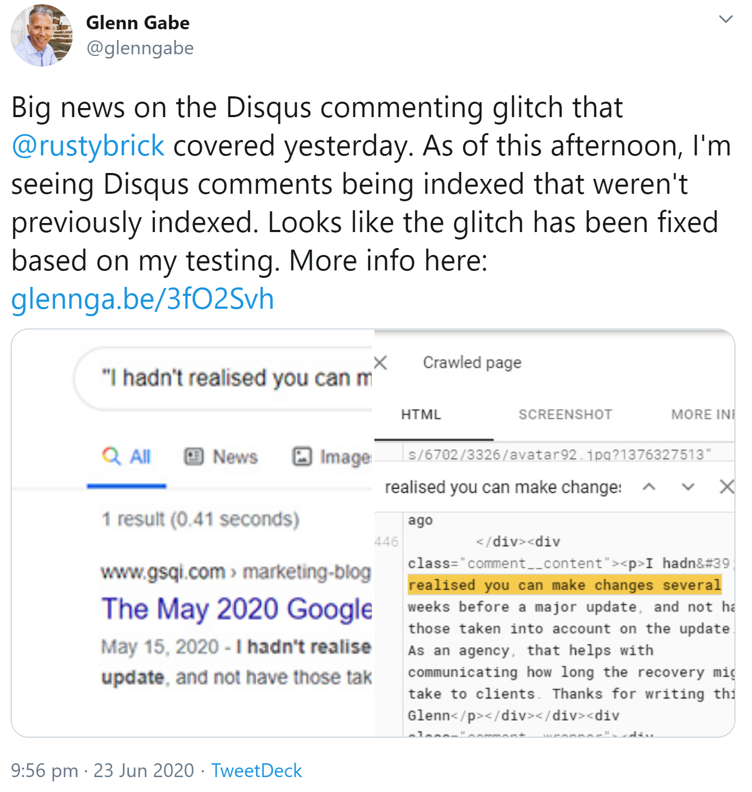Open the tweet options caret
Image resolution: width=752 pixels, height=792 pixels.
click(x=726, y=19)
